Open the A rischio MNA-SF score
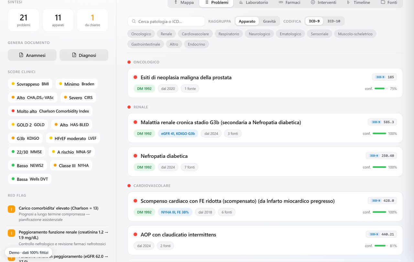The image size is (414, 262). coord(71,152)
